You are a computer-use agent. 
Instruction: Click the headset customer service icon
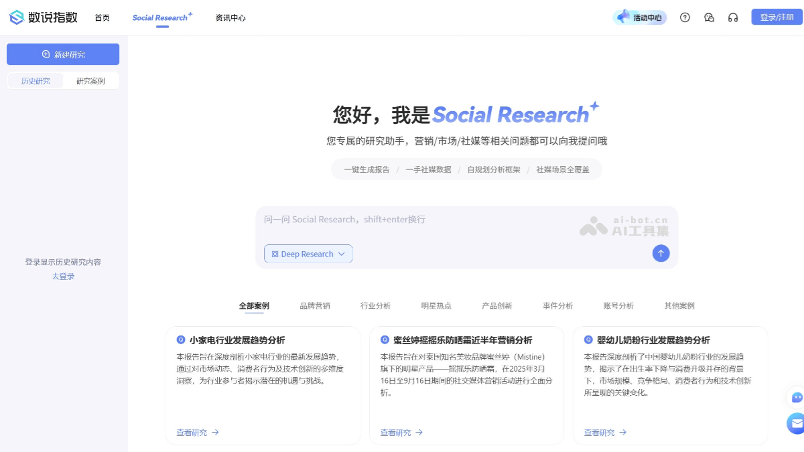point(733,17)
